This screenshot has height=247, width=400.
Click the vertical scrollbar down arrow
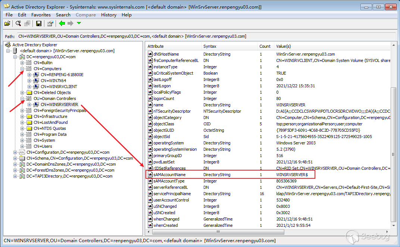(394, 226)
